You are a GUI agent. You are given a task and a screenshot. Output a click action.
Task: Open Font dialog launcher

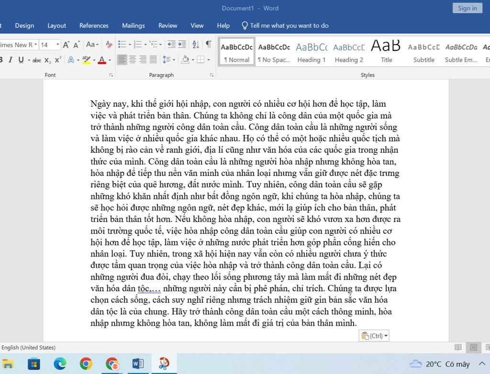(111, 75)
